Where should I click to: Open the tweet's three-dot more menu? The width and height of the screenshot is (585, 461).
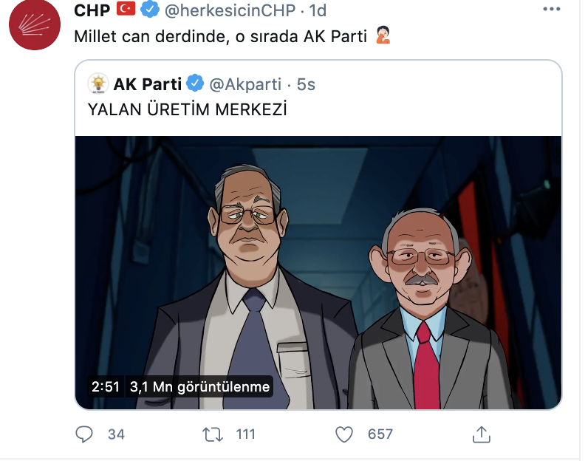(552, 10)
